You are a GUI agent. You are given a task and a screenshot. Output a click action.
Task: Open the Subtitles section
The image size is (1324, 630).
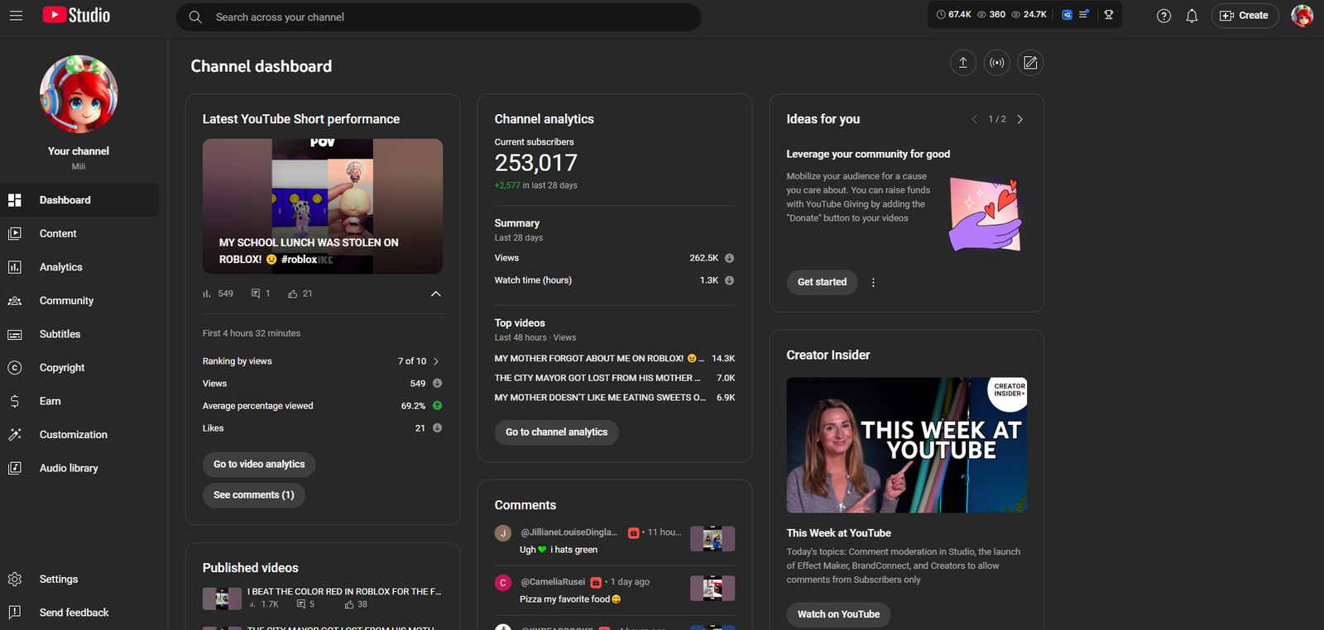pos(79,334)
